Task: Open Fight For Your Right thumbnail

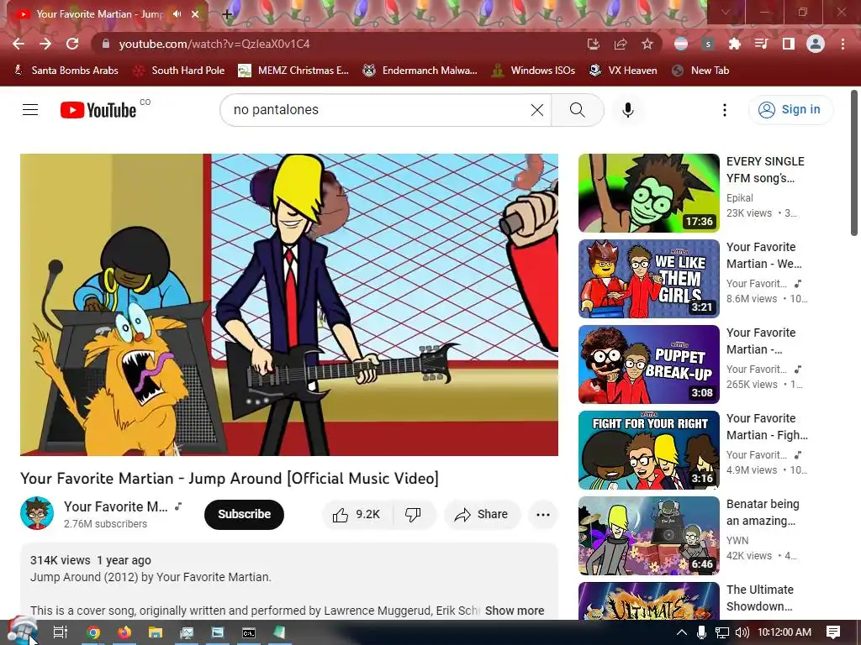Action: (x=648, y=450)
